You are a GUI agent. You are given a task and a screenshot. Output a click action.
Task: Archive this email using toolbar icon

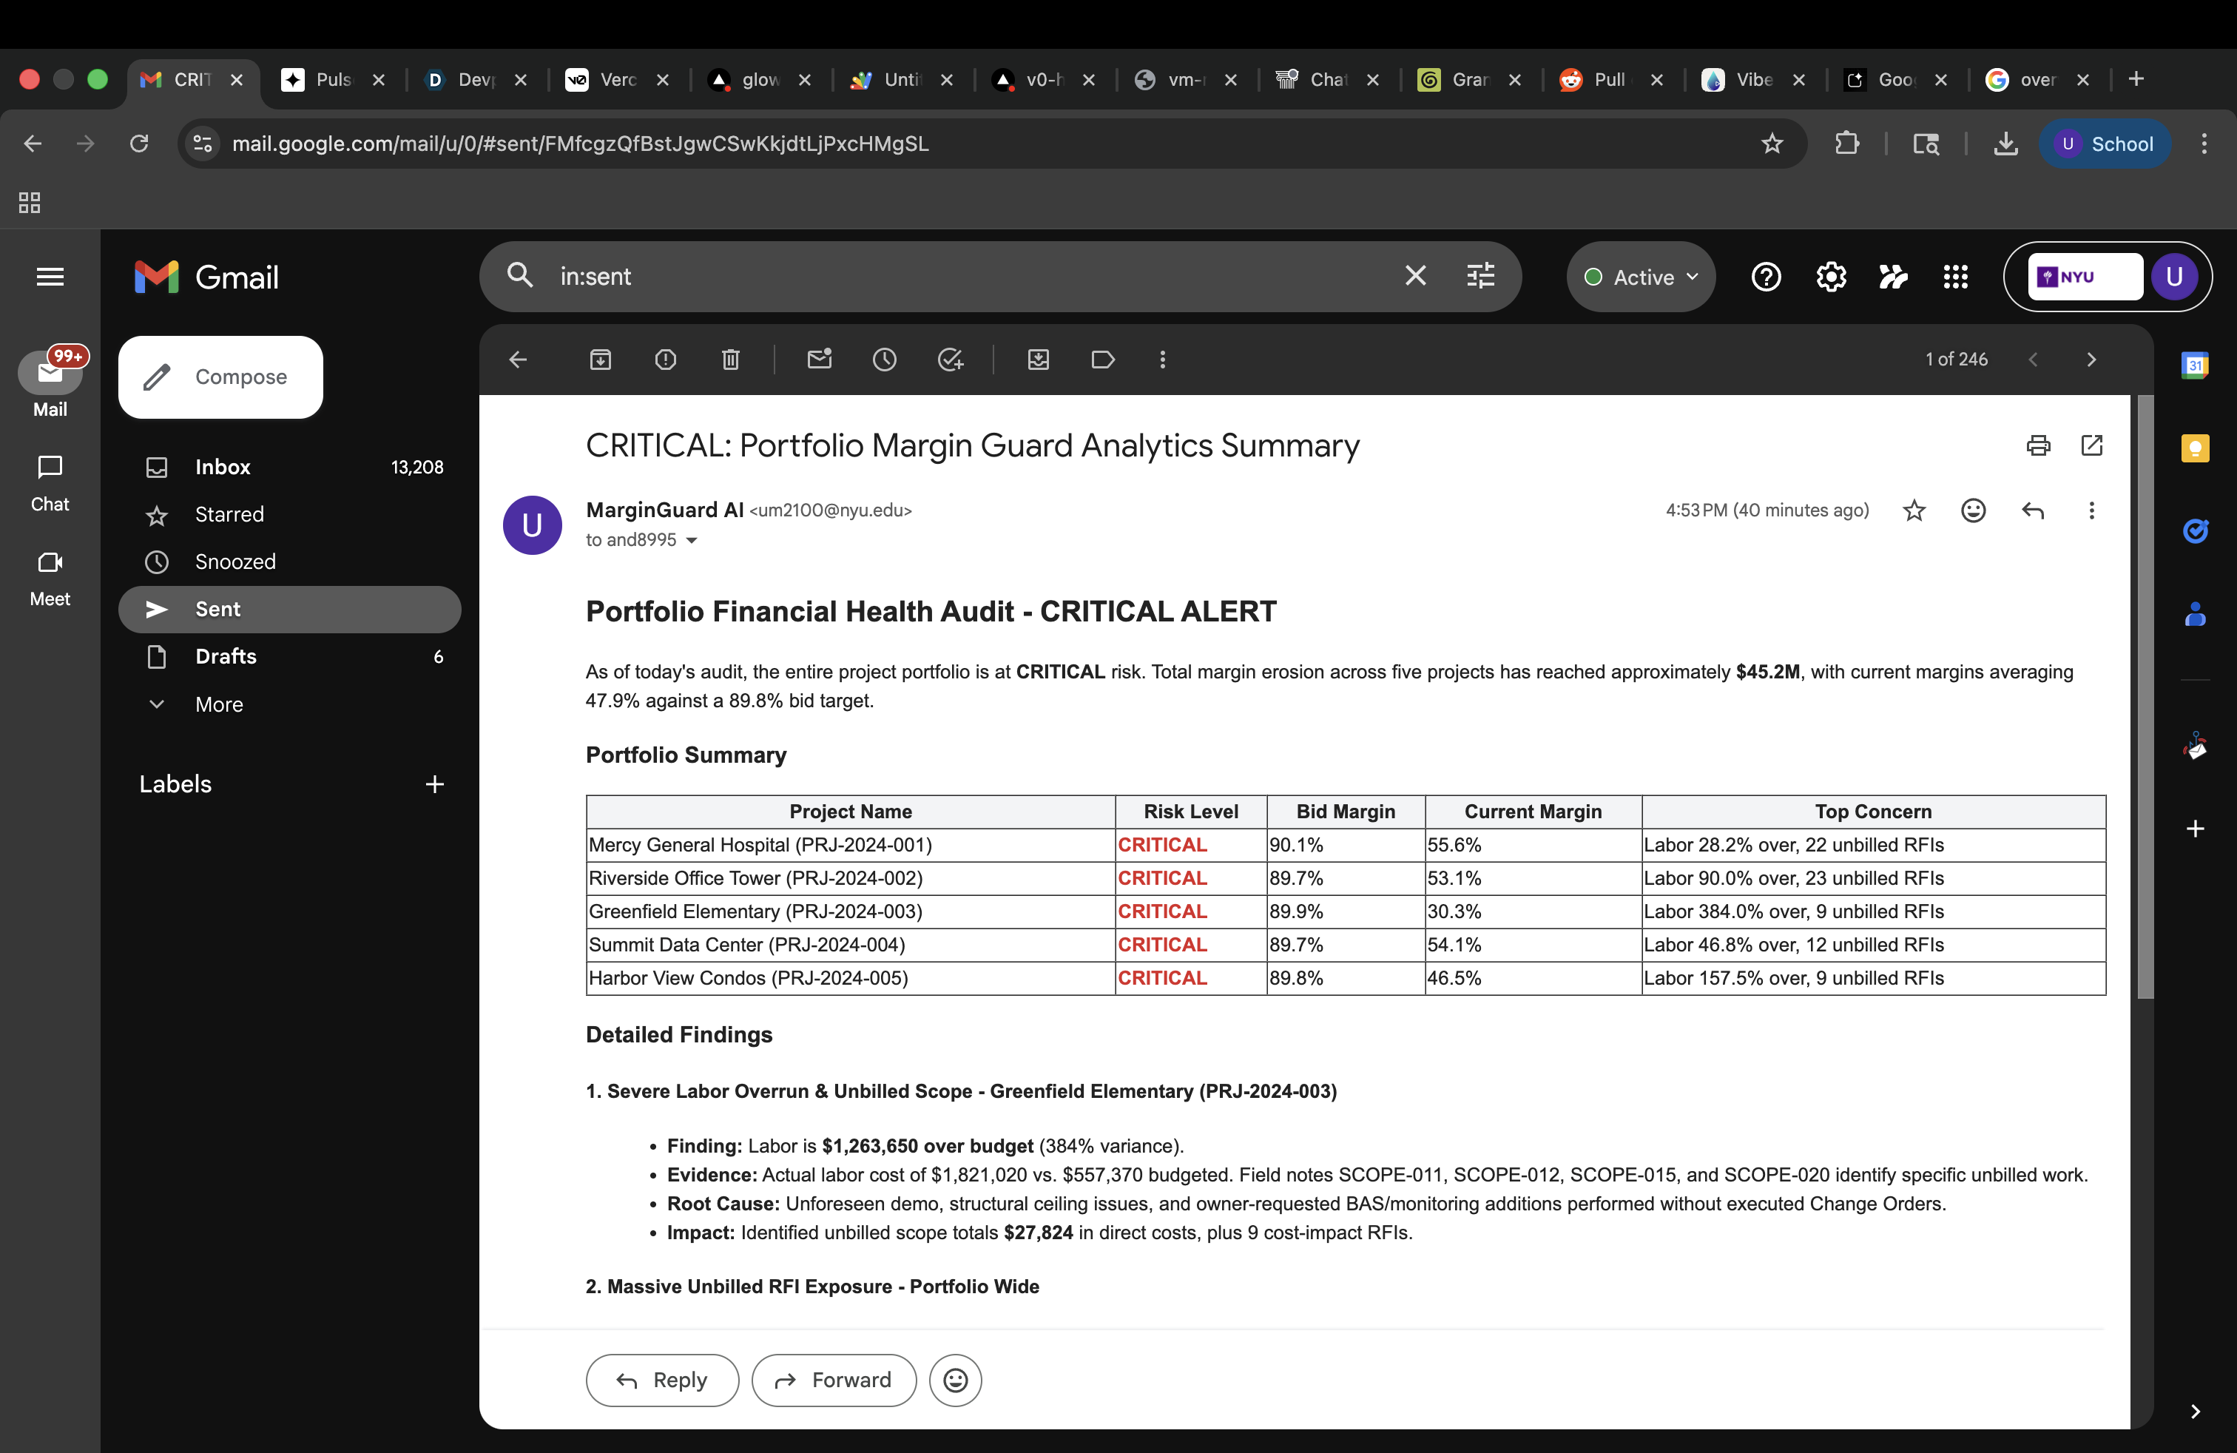click(x=600, y=359)
